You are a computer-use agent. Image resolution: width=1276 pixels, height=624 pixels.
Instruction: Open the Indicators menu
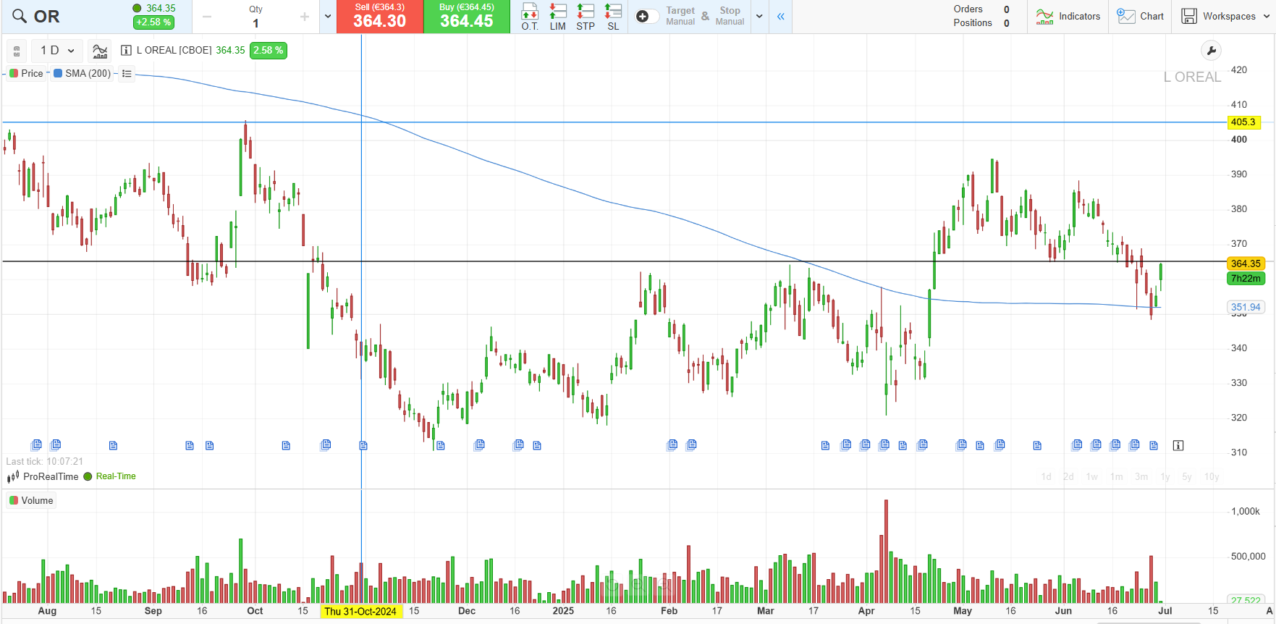[1068, 17]
